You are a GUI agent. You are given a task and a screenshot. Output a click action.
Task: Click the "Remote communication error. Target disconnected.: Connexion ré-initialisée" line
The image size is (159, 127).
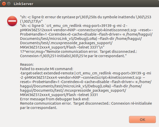point(86,104)
